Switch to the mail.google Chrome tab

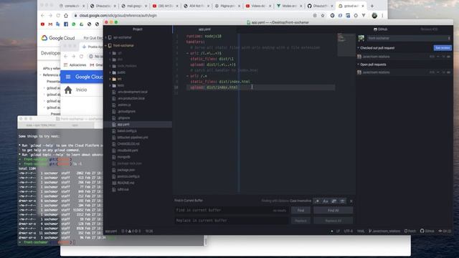134,6
